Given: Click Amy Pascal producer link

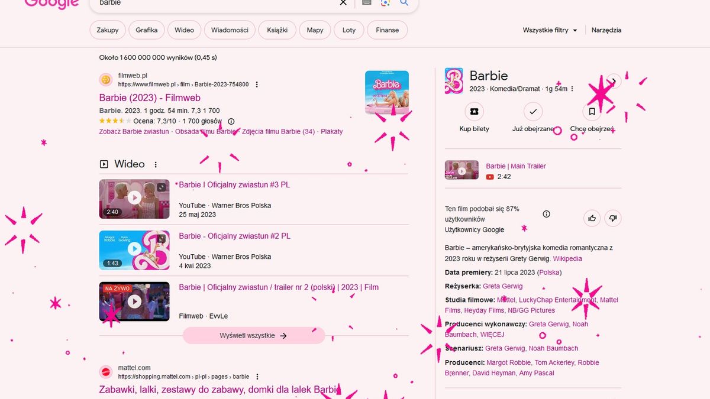Looking at the screenshot, I should 537,373.
